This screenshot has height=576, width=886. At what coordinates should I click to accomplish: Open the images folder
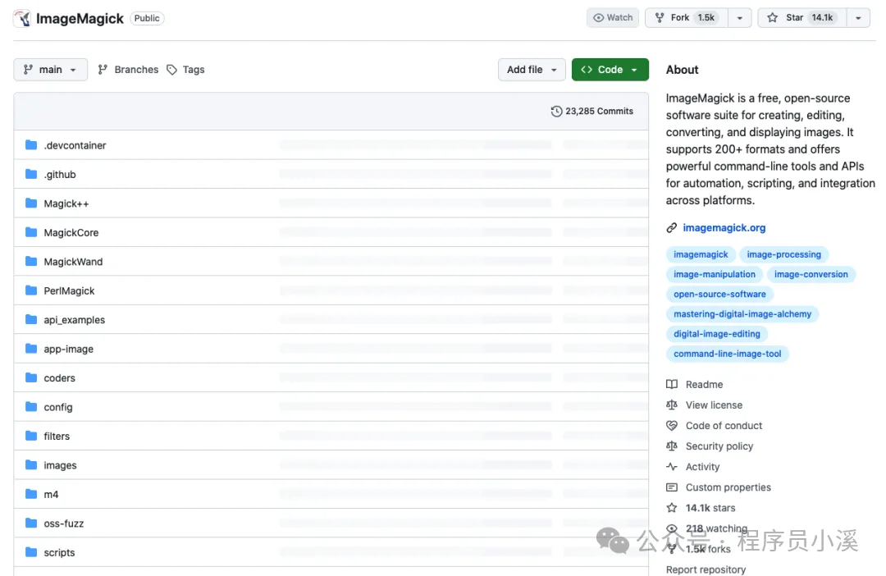60,466
